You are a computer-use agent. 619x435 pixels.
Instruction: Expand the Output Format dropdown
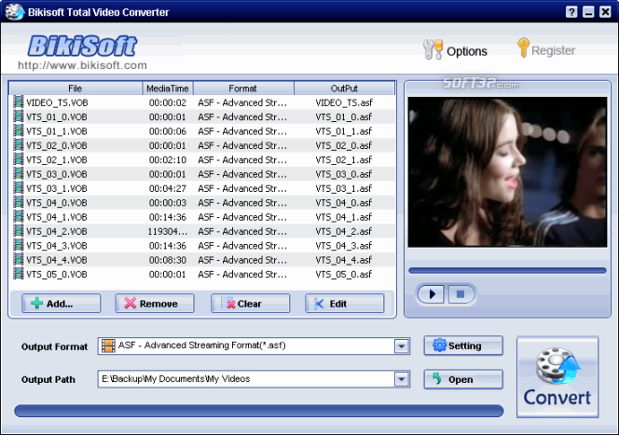(402, 347)
